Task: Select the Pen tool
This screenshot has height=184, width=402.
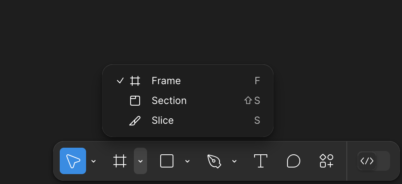Action: tap(214, 161)
